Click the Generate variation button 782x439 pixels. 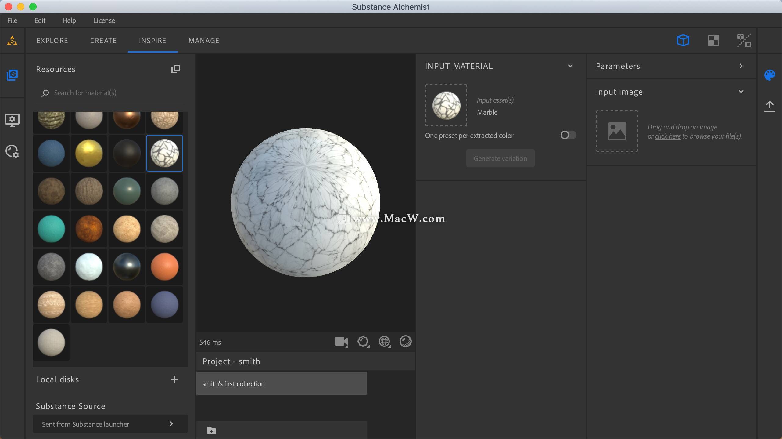[x=500, y=158]
